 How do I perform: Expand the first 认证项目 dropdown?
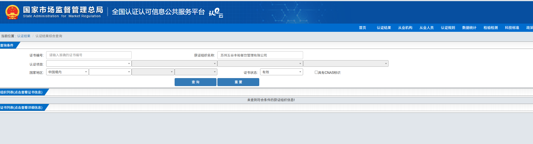(x=89, y=64)
